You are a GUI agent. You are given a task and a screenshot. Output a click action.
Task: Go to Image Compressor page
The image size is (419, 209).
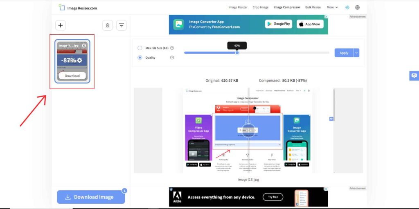[x=287, y=7]
